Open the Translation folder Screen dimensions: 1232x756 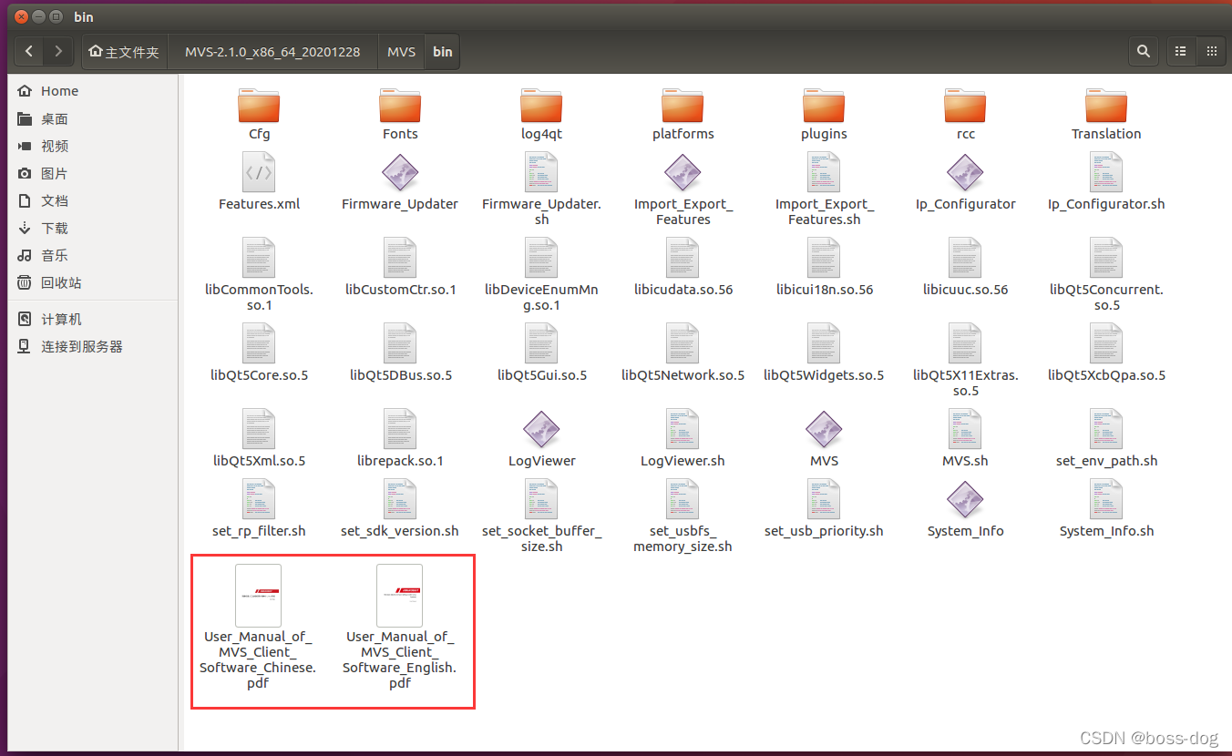pos(1106,106)
